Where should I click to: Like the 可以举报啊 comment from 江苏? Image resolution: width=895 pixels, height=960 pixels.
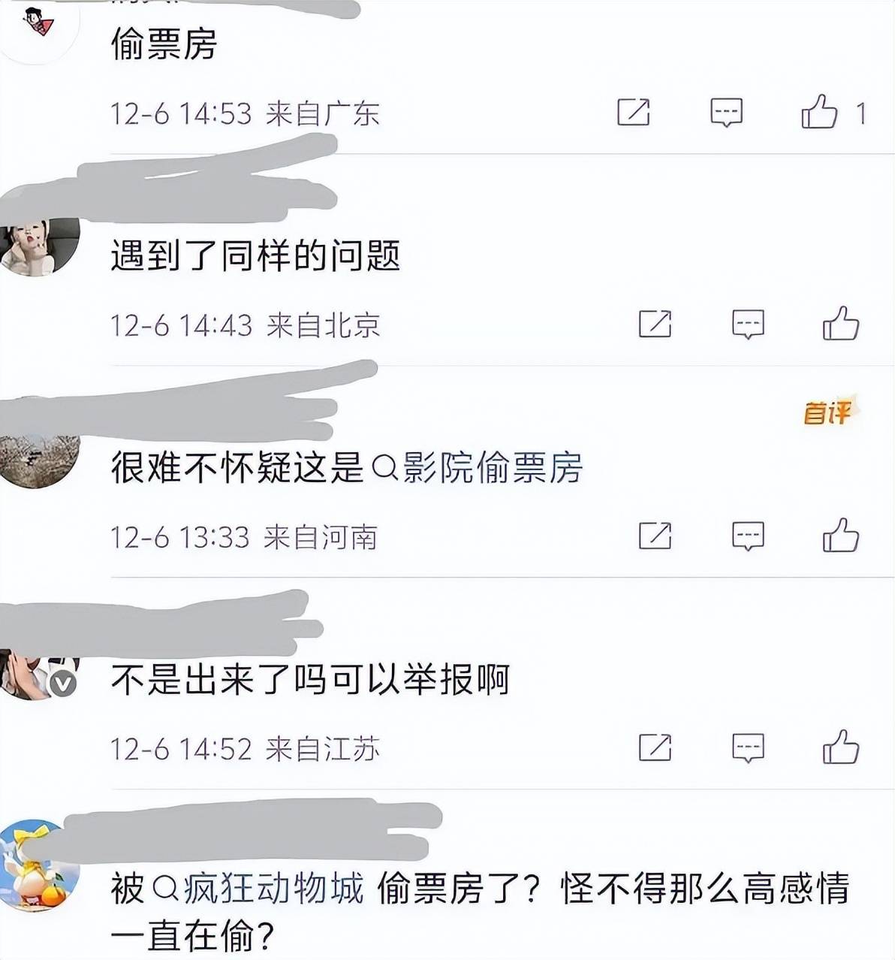tap(840, 747)
